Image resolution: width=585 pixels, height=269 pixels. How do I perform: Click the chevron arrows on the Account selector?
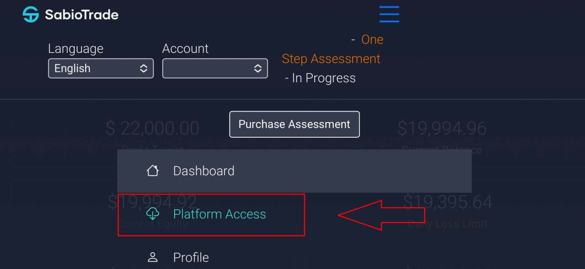click(x=257, y=68)
